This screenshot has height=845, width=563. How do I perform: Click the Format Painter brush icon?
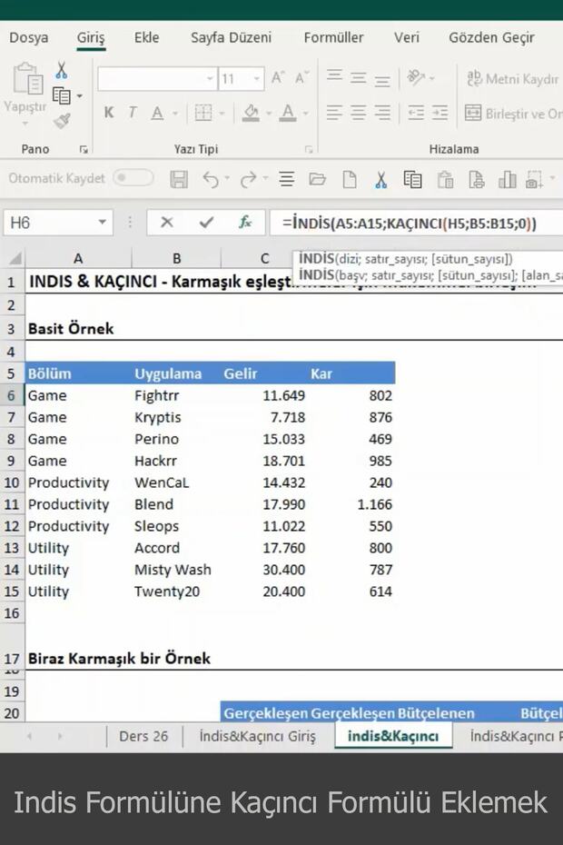[x=62, y=120]
